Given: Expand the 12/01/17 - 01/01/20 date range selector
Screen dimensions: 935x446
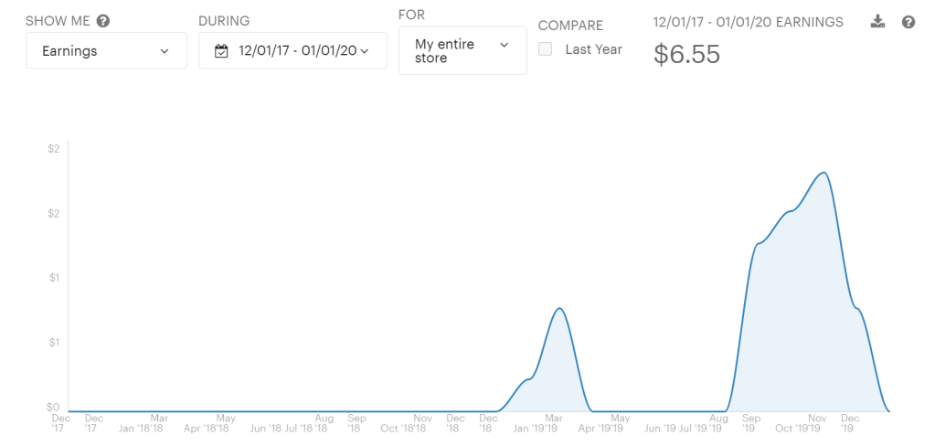Looking at the screenshot, I should coord(292,51).
